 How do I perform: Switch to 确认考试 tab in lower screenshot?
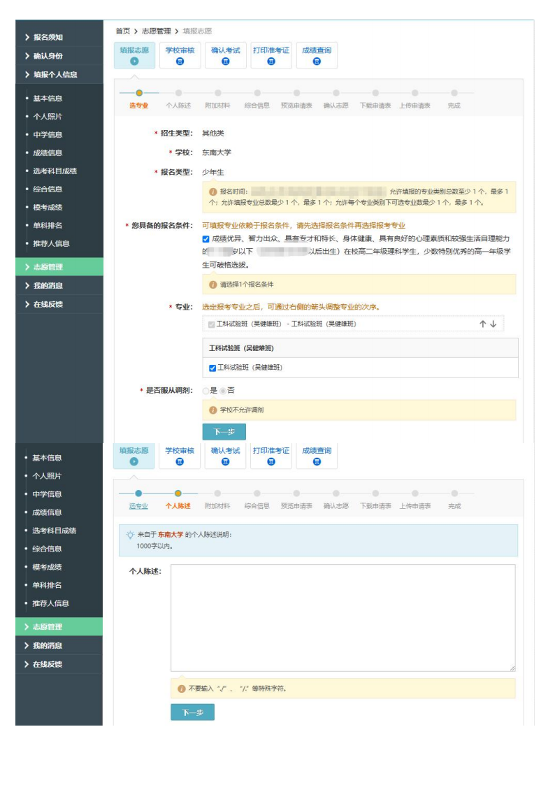click(225, 456)
